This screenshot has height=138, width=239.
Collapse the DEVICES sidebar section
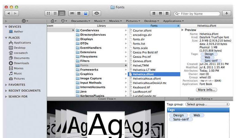6,27
